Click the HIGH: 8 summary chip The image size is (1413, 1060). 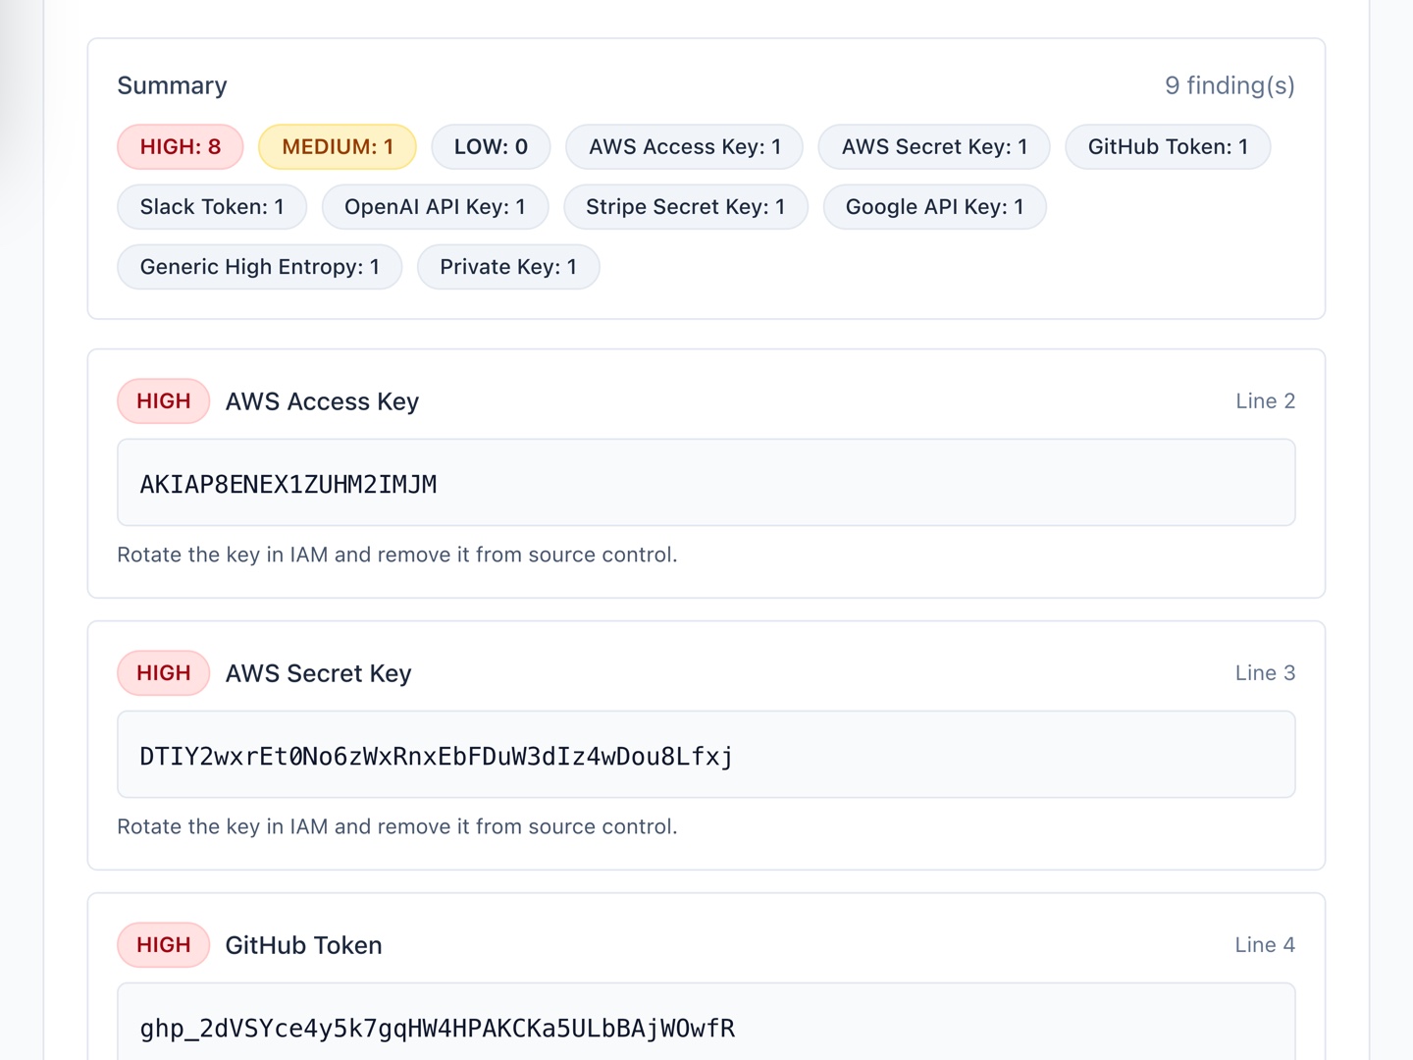(x=181, y=147)
